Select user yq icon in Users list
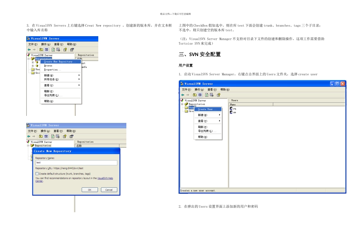This screenshot has width=351, height=248. point(231,108)
